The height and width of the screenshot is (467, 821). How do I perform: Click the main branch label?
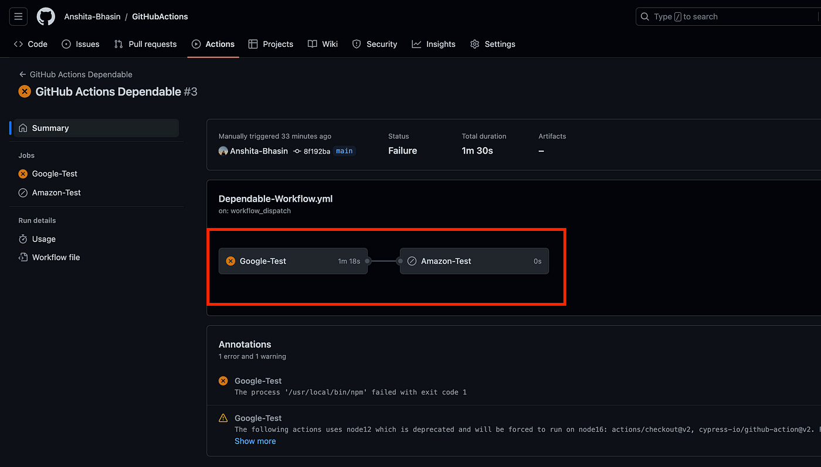click(x=344, y=151)
